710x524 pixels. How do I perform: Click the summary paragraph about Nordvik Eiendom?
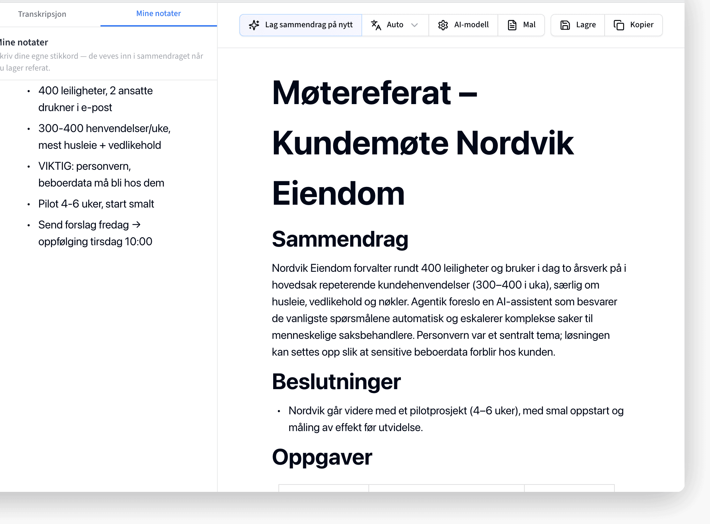pos(449,310)
